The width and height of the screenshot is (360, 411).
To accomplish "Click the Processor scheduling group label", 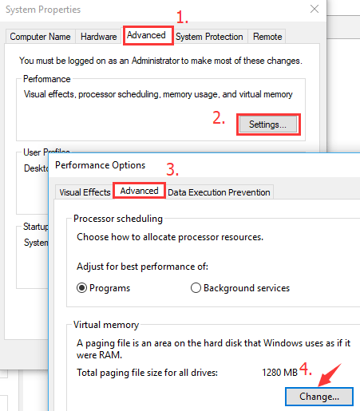I will [x=118, y=219].
